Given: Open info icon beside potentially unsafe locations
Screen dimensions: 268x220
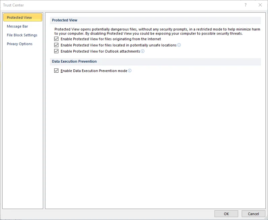Looking at the screenshot, I should pos(179,45).
